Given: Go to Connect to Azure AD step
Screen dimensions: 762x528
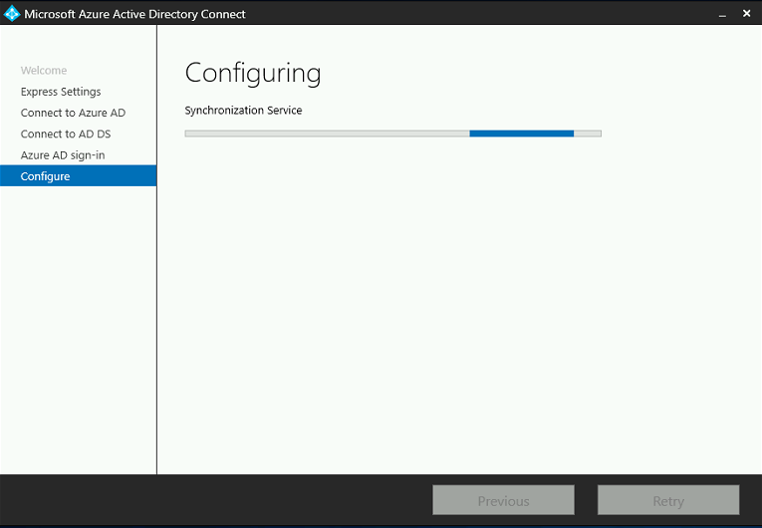Looking at the screenshot, I should click(73, 113).
